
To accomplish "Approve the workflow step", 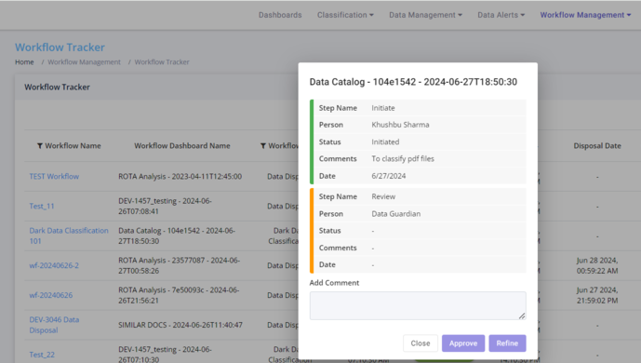I will click(x=463, y=343).
